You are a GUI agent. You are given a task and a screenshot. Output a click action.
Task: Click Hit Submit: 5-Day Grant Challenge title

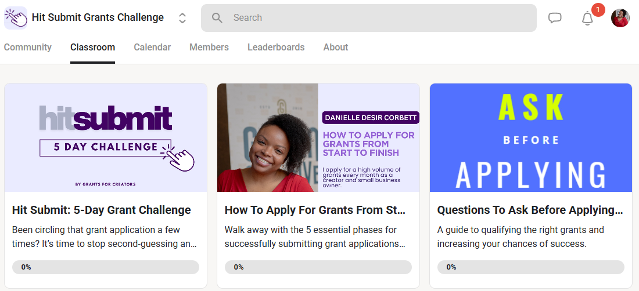(x=102, y=210)
